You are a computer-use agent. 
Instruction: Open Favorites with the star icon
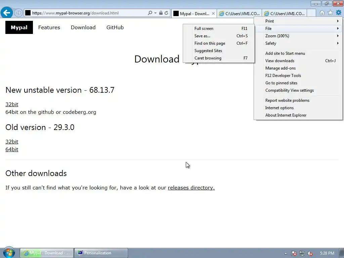coord(330,13)
